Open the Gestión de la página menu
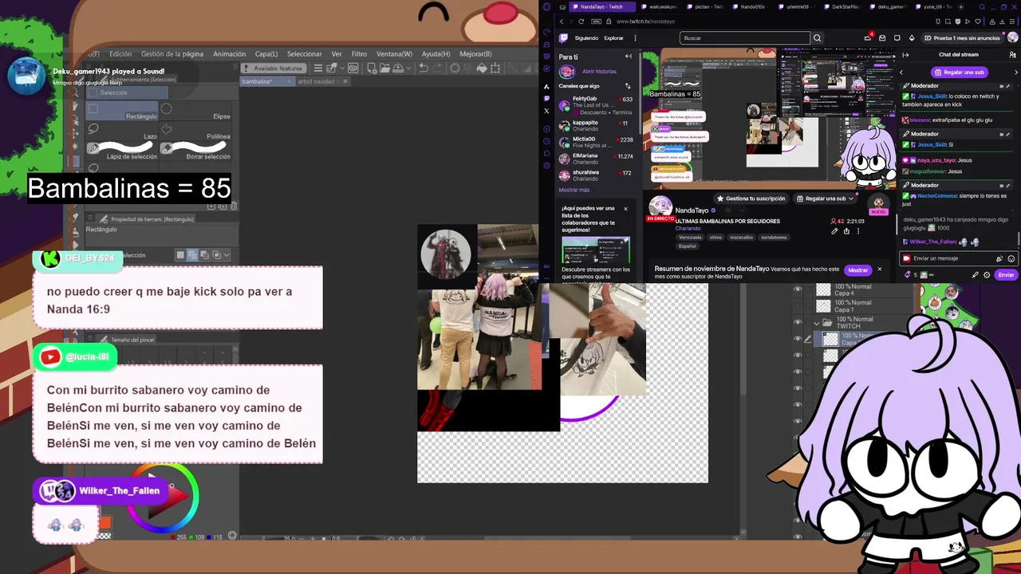The image size is (1021, 574). (x=172, y=54)
